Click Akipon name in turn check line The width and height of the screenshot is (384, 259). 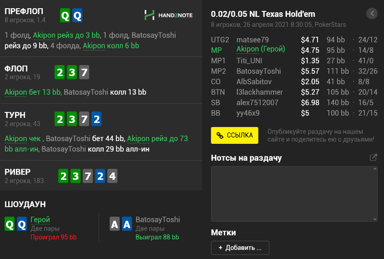coord(16,139)
